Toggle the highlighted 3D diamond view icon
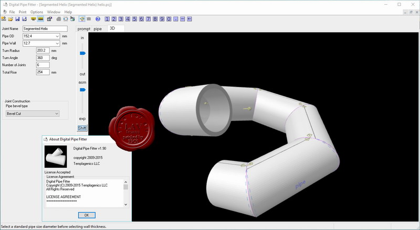 tap(82, 19)
